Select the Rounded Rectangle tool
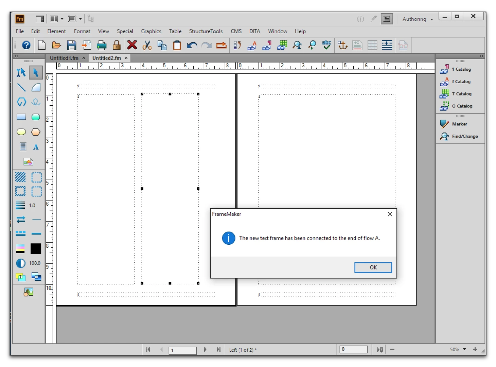This screenshot has width=496, height=367. point(36,117)
